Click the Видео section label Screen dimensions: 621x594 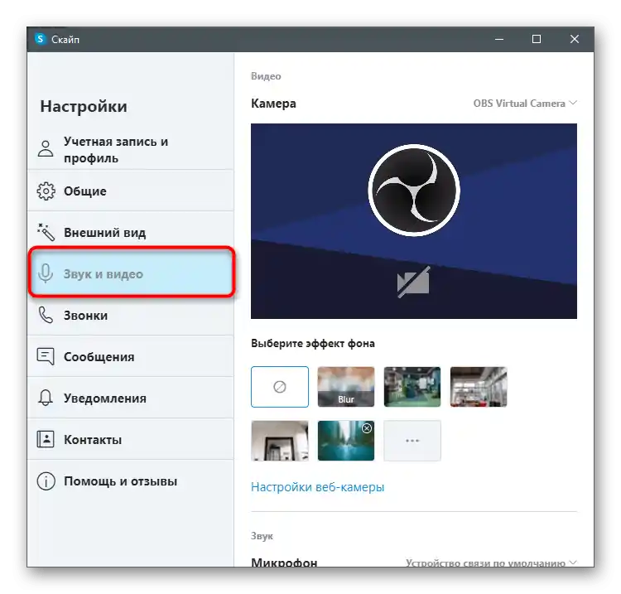click(x=266, y=76)
